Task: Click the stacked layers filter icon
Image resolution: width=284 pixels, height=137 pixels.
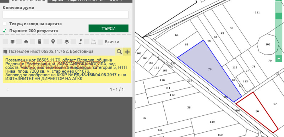Action: tap(67, 42)
